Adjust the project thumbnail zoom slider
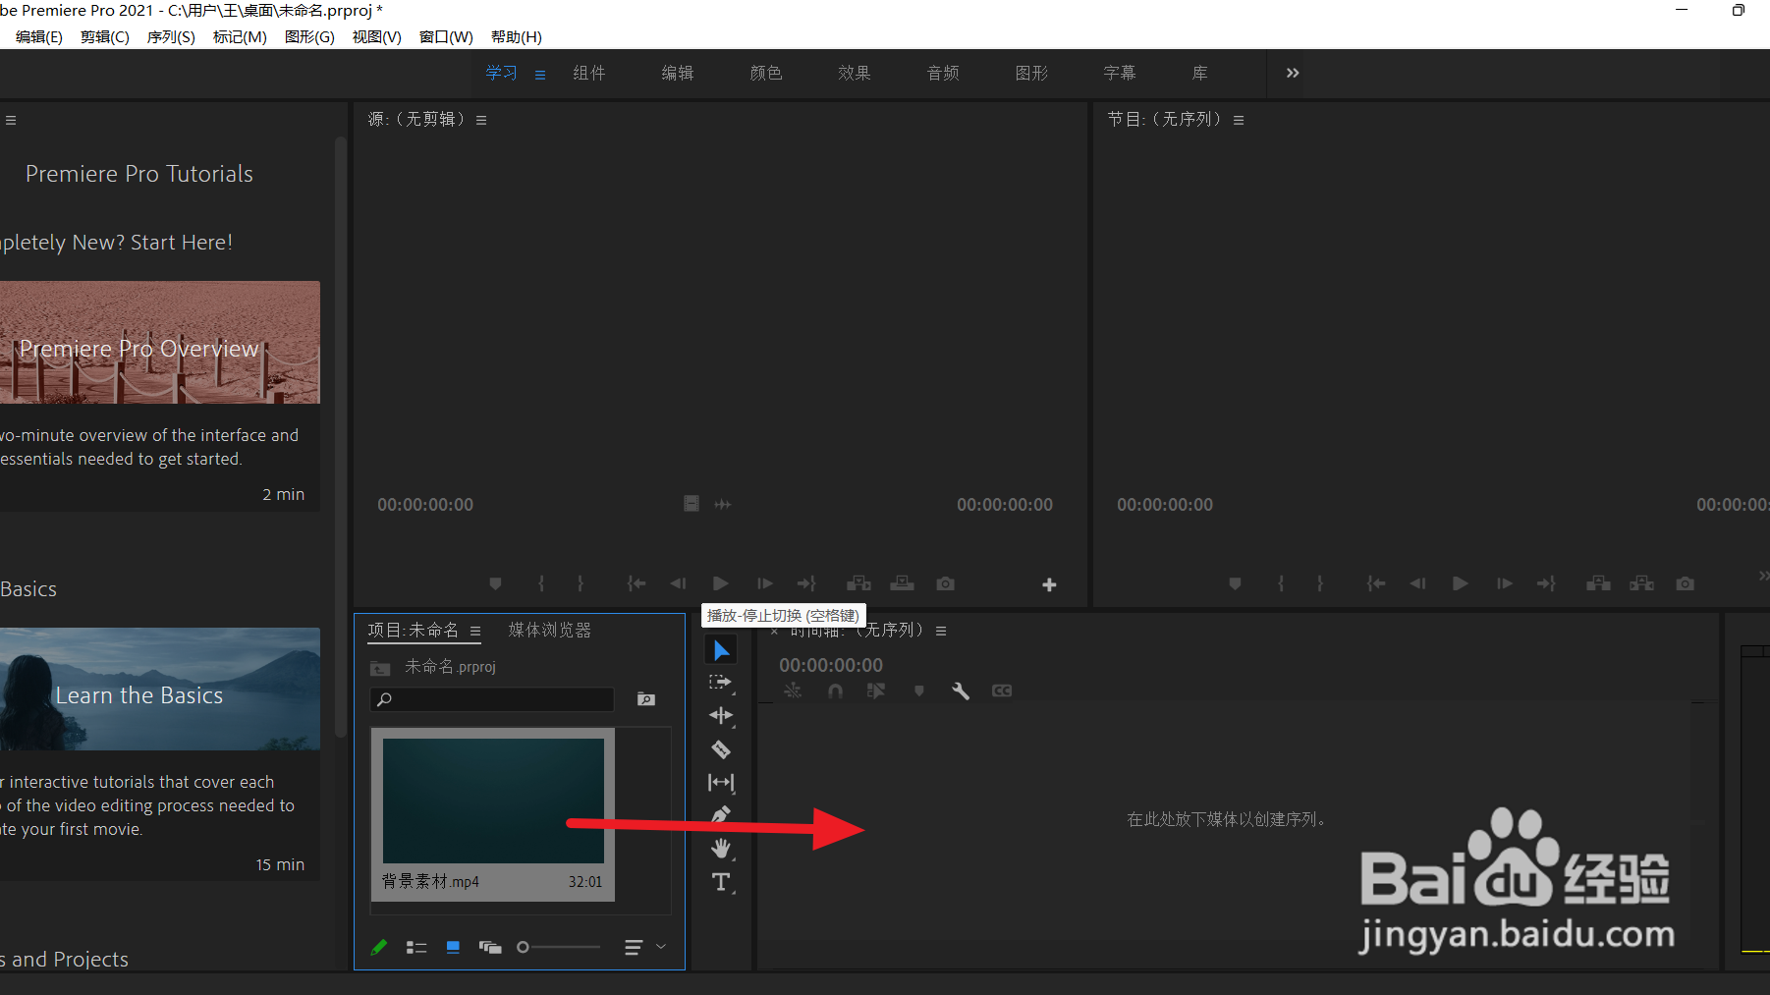Image resolution: width=1770 pixels, height=995 pixels. 559,947
